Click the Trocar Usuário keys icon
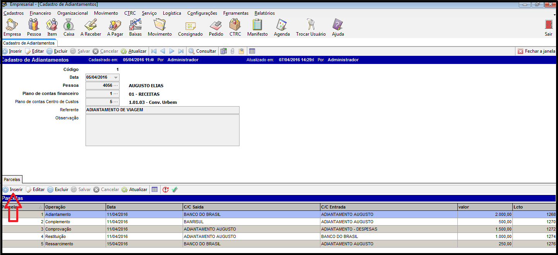The width and height of the screenshot is (558, 255). pyautogui.click(x=311, y=26)
